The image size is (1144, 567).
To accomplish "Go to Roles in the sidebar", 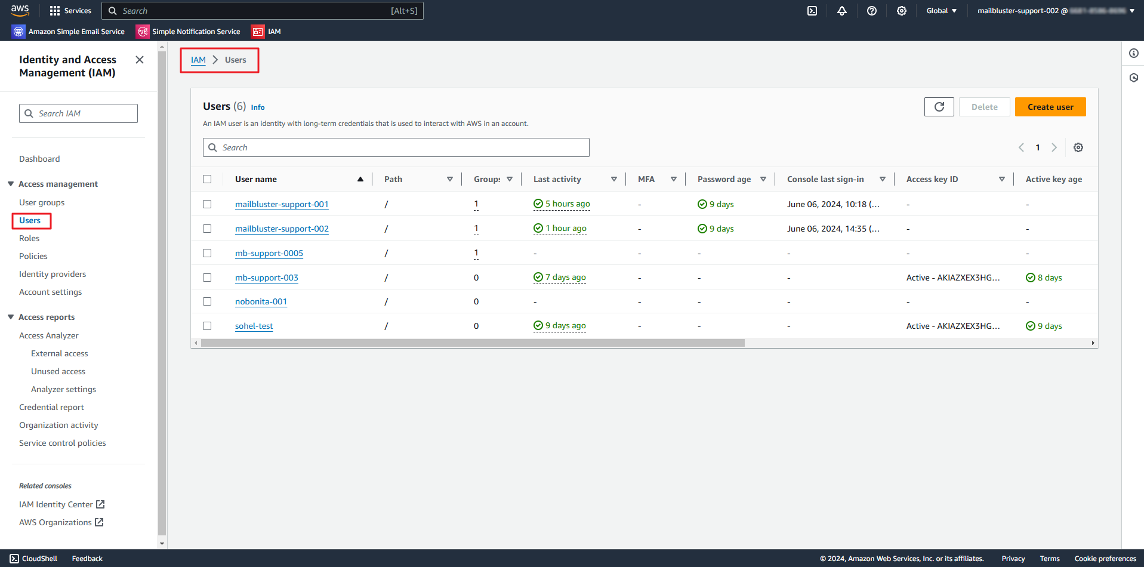I will tap(29, 238).
